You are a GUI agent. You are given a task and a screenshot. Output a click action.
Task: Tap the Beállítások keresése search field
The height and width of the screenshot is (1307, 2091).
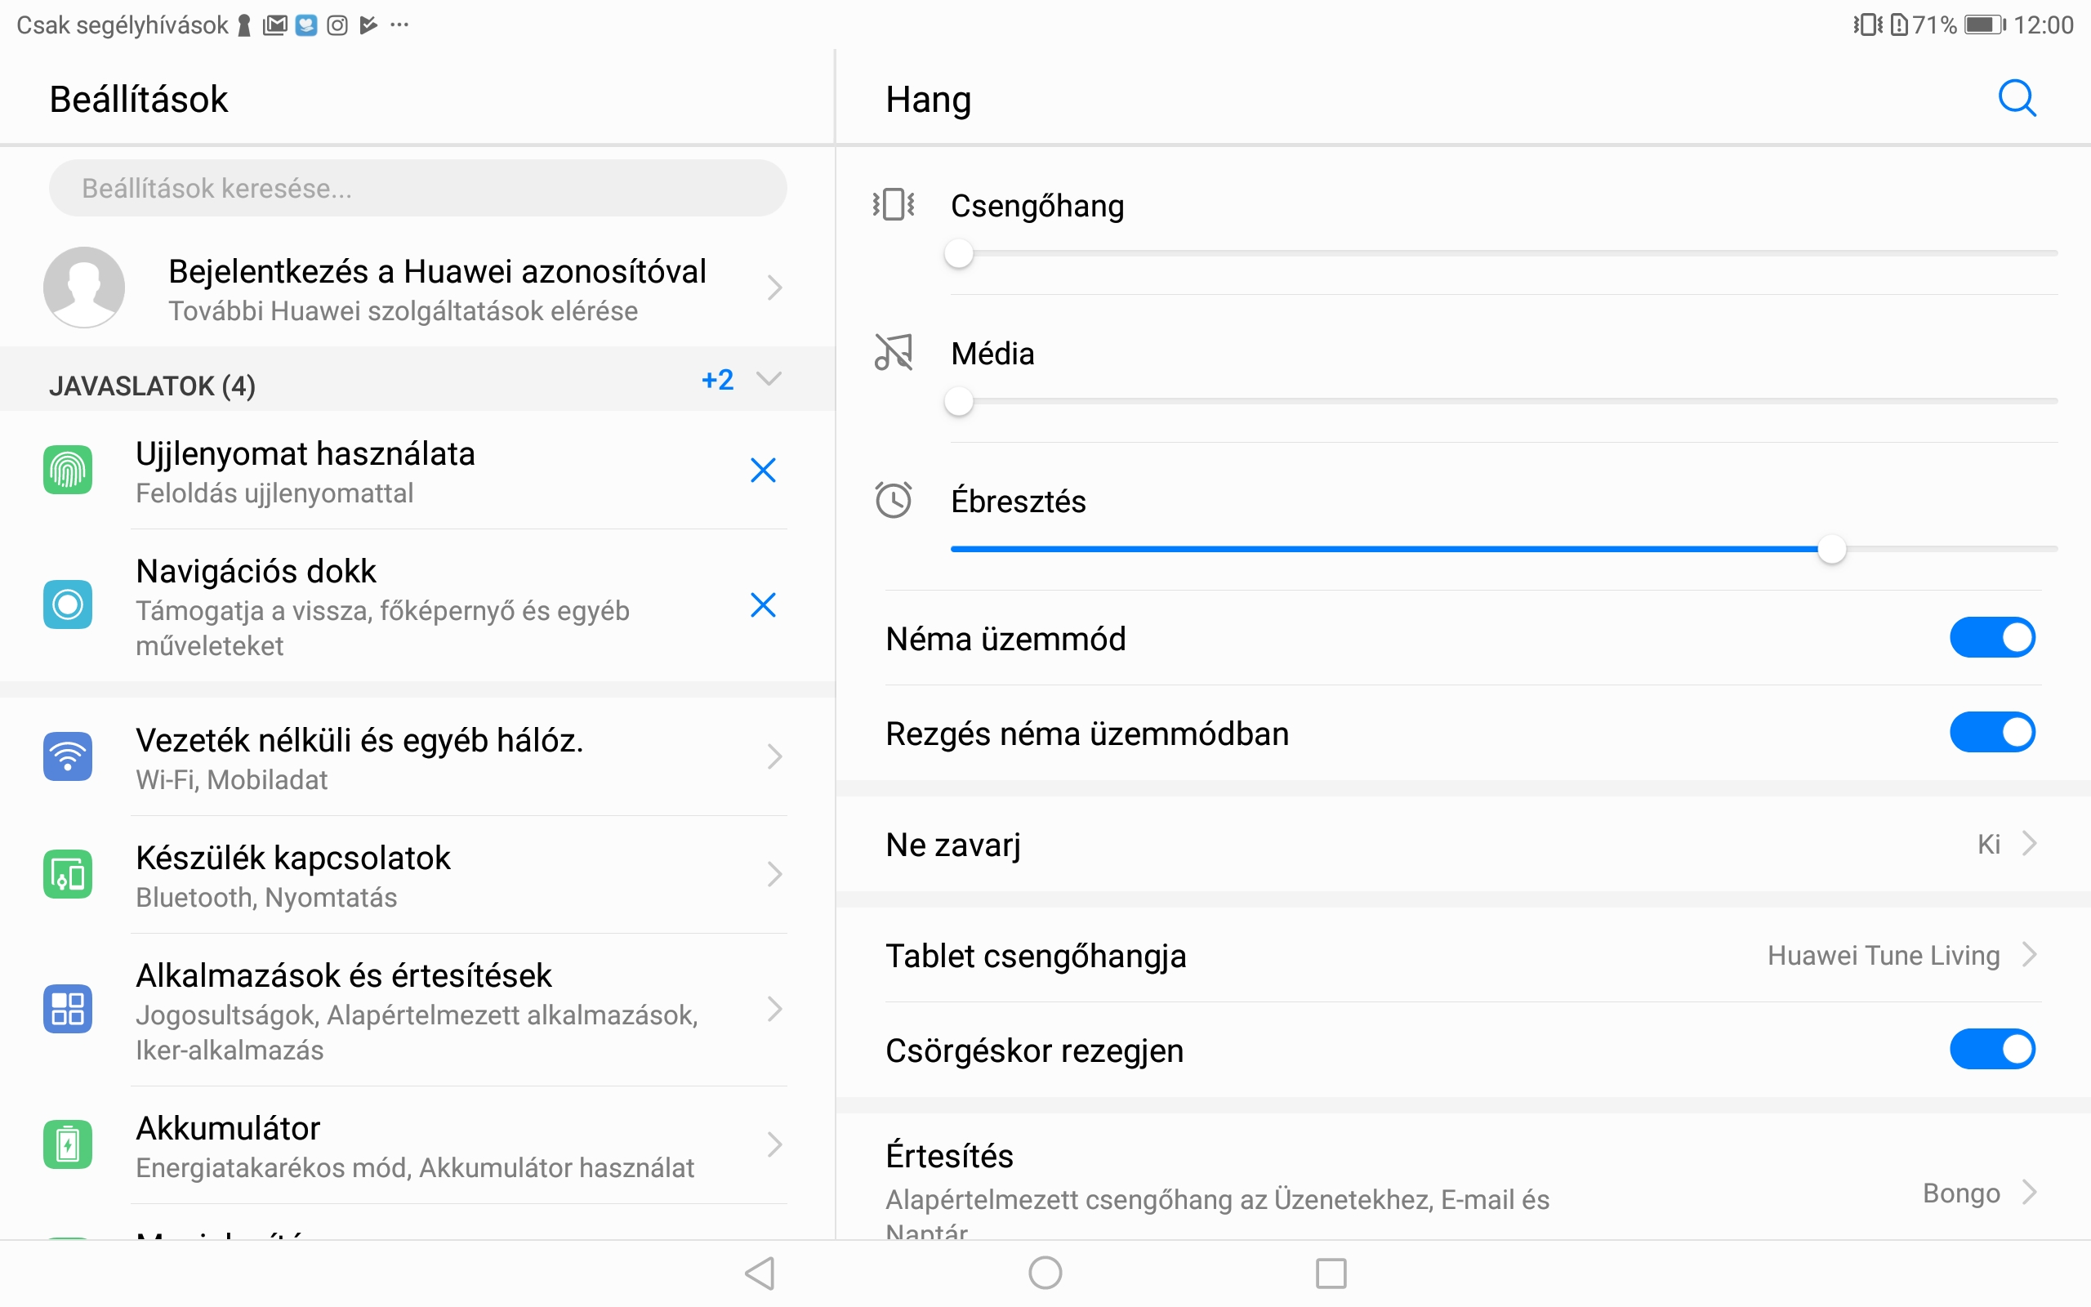[417, 188]
